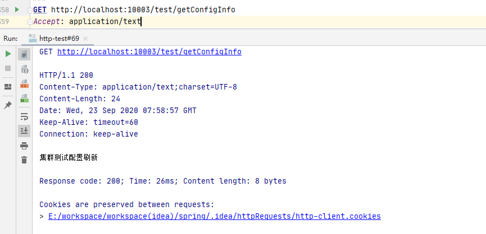486x234 pixels.
Task: Toggle soft-wrap in the output console
Action: 24,117
